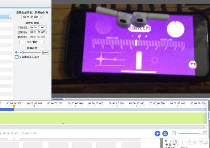Image resolution: width=210 pixels, height=148 pixels.
Task: Click the timeline mark 00:00:08.200
Action: click(x=157, y=103)
